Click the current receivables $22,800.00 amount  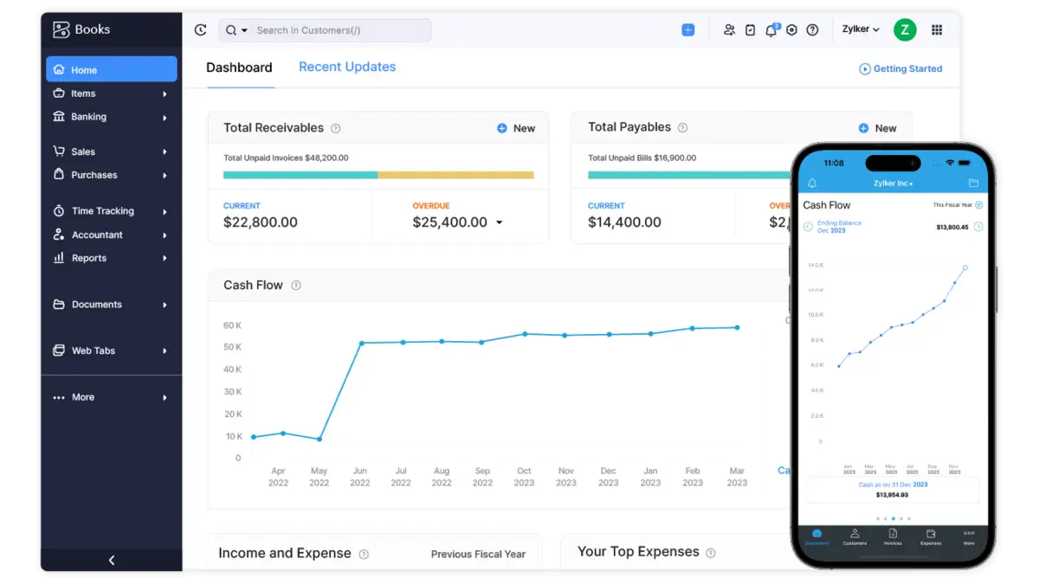pos(261,222)
